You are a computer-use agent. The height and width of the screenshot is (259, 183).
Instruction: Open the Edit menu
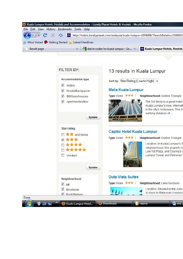[x=33, y=29]
